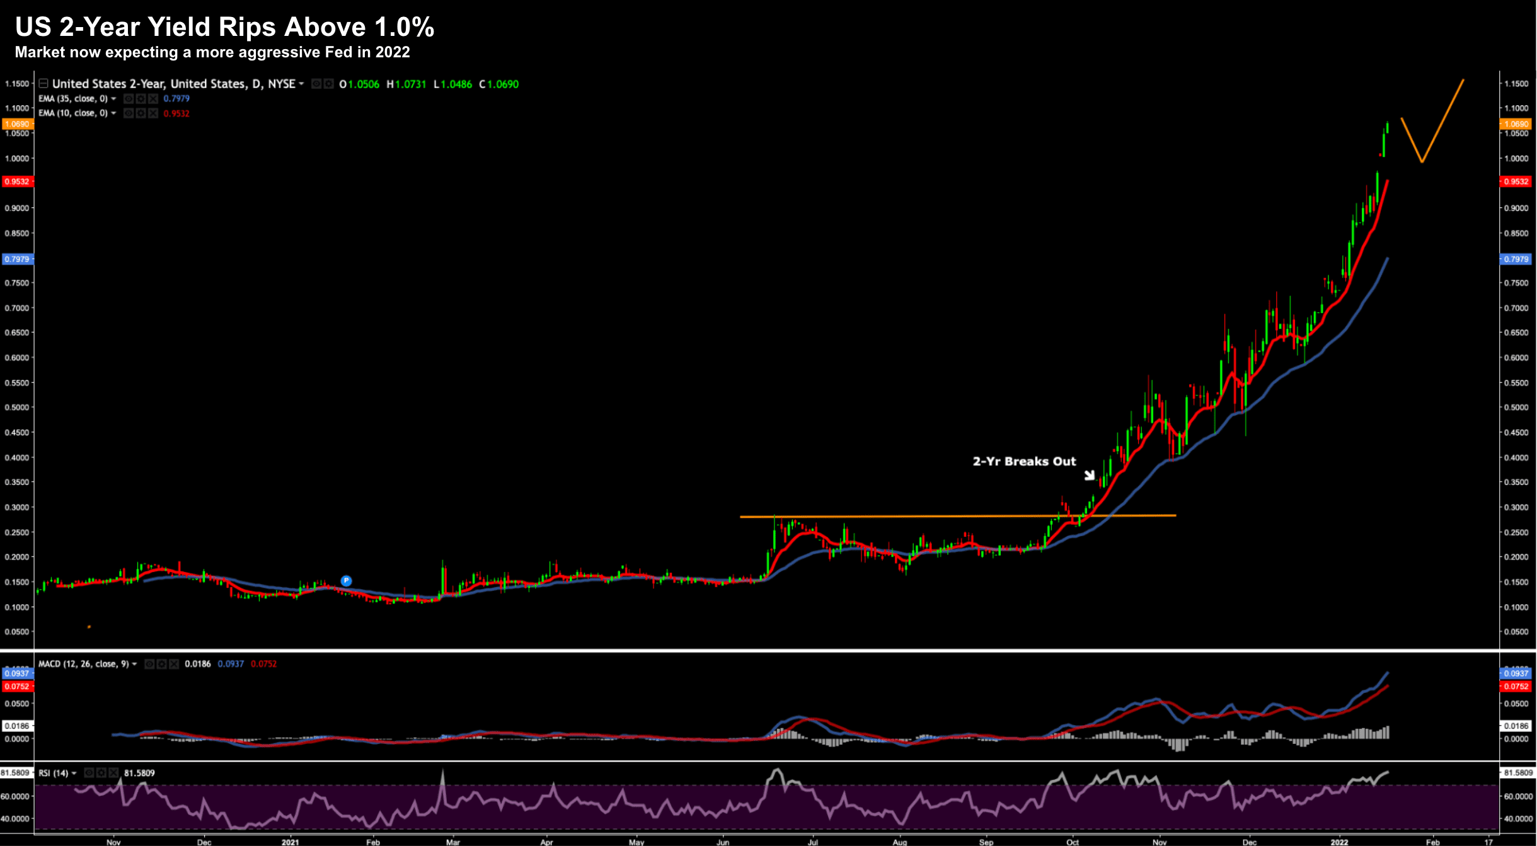Open the EMA (35, close, 0) dropdown
This screenshot has height=846, width=1537.
(x=113, y=99)
